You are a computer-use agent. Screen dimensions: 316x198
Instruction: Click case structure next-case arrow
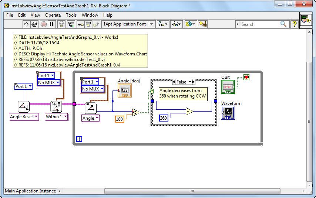[x=194, y=82]
